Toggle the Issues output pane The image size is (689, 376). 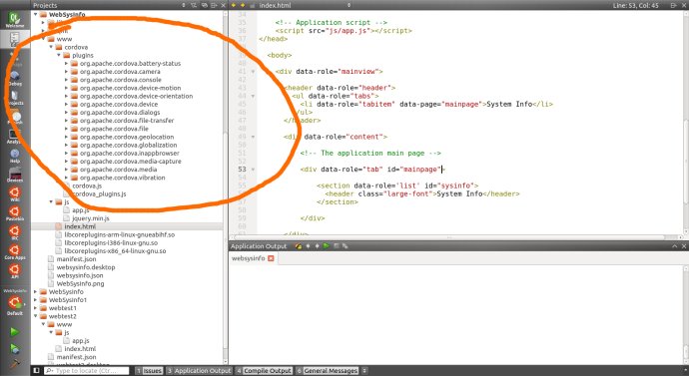[x=149, y=371]
